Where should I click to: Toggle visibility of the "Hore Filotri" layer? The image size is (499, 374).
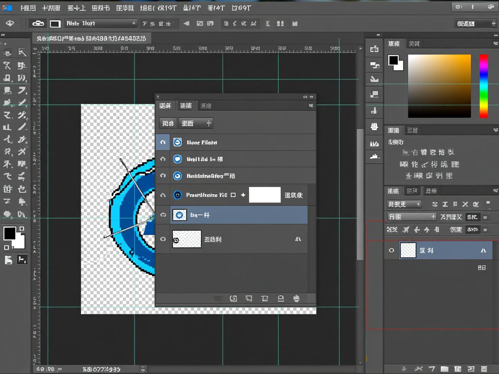(163, 142)
